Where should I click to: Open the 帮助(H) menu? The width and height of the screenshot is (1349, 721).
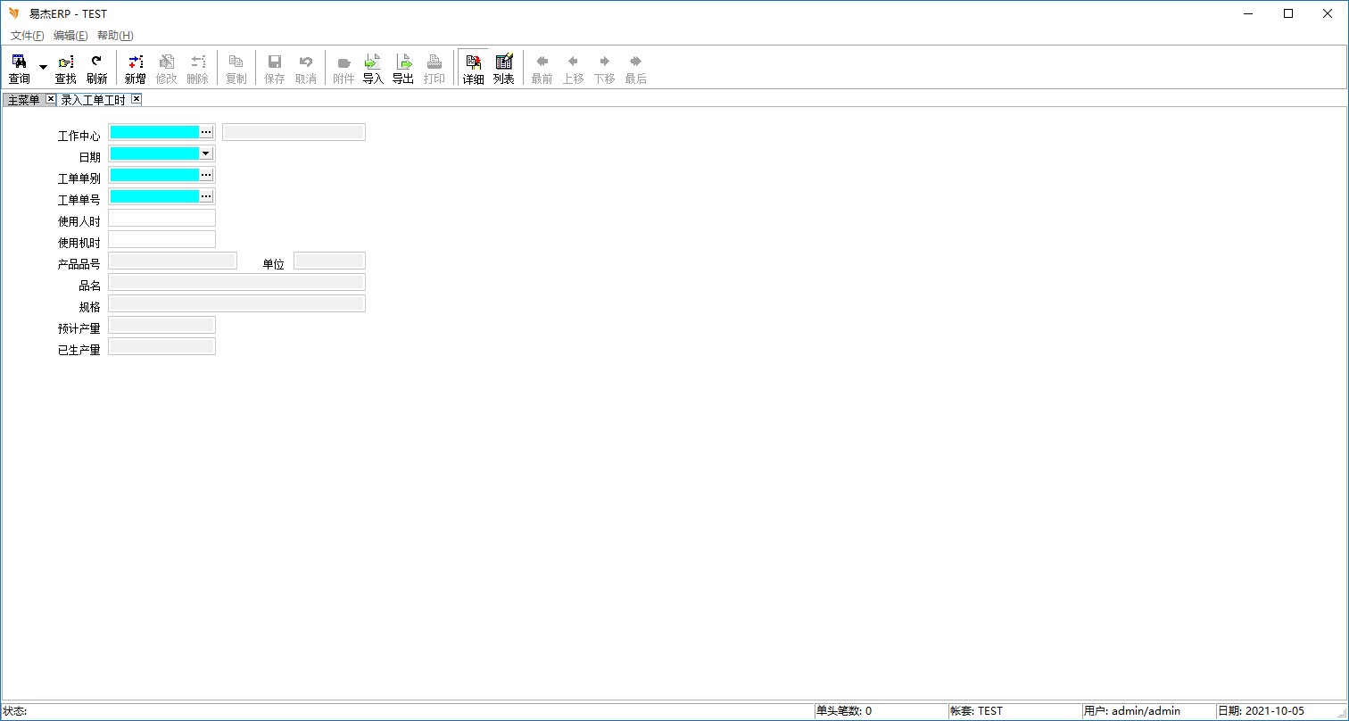[x=115, y=36]
